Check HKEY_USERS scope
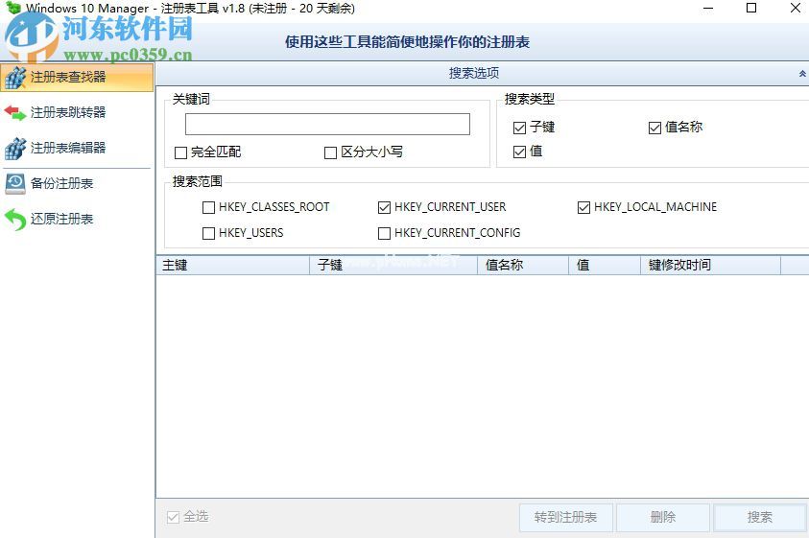 coord(208,233)
